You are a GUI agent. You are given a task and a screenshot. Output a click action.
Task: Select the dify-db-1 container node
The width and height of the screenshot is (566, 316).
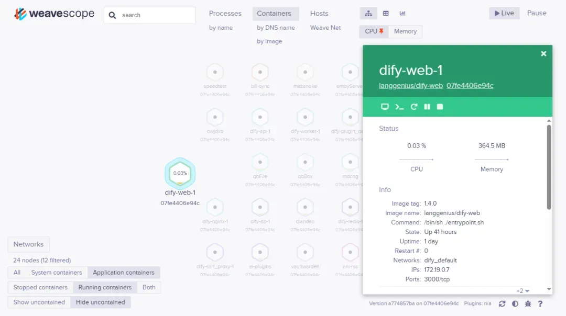click(260, 207)
